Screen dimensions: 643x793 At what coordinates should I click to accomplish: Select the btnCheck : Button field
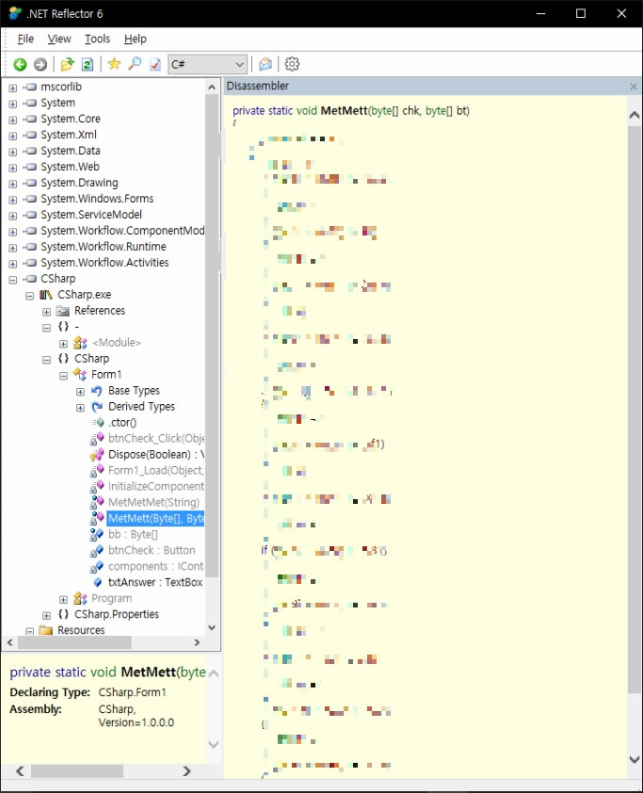[x=152, y=551]
